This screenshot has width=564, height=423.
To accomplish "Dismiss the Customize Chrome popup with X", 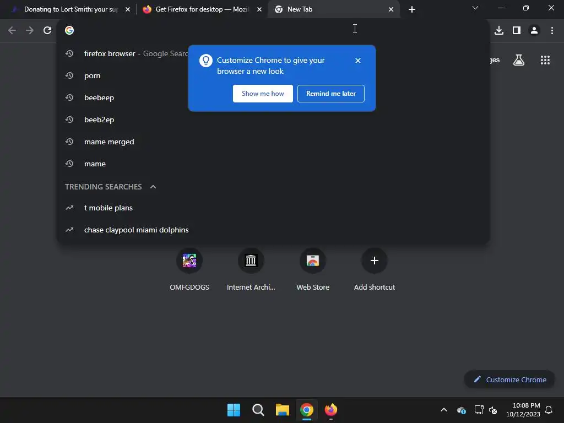I will point(358,61).
